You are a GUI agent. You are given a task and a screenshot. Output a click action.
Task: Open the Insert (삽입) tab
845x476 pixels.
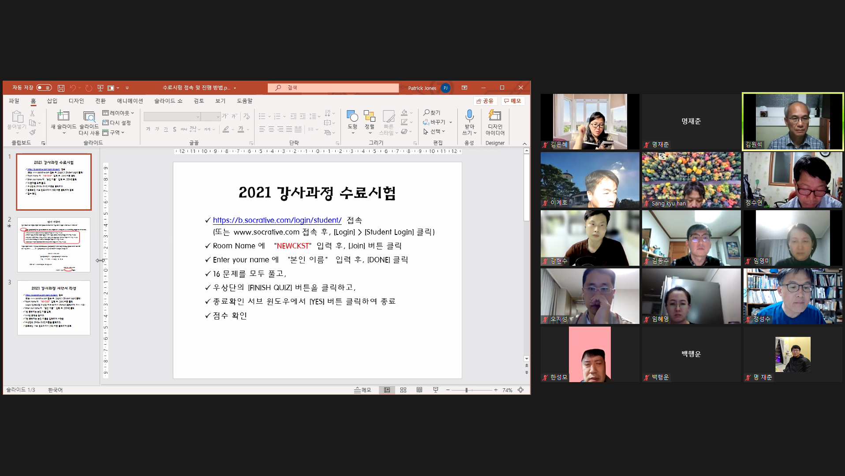(x=52, y=101)
